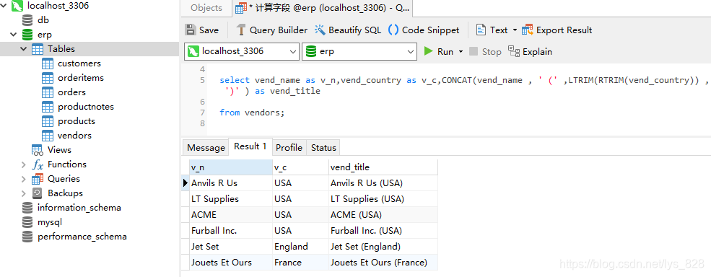This screenshot has height=277, width=711.
Task: Expand the Functions tree node
Action: point(24,164)
